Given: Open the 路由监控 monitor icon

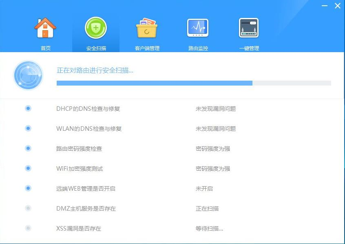Looking at the screenshot, I should pos(198,28).
